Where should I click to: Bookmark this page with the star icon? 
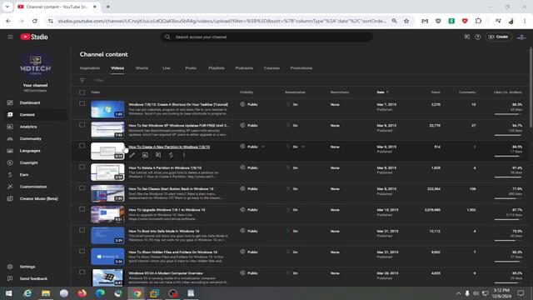[x=406, y=21]
